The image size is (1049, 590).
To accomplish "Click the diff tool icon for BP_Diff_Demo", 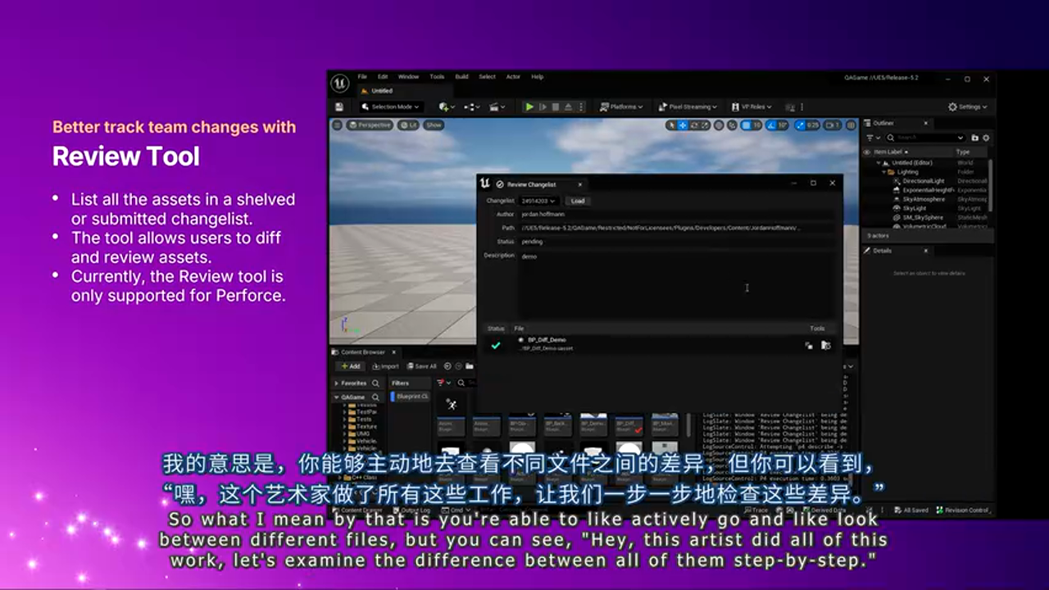I will [809, 346].
